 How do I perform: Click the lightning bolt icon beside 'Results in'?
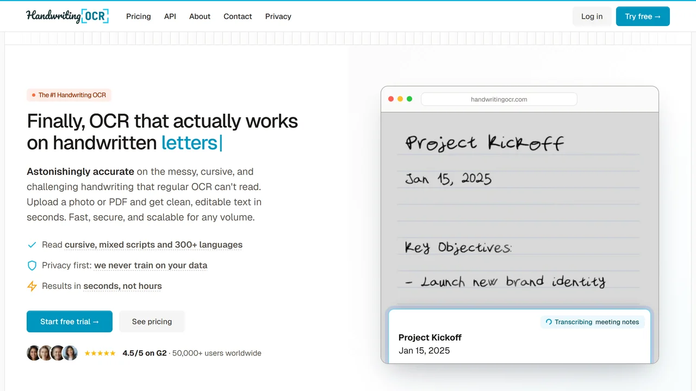[32, 286]
